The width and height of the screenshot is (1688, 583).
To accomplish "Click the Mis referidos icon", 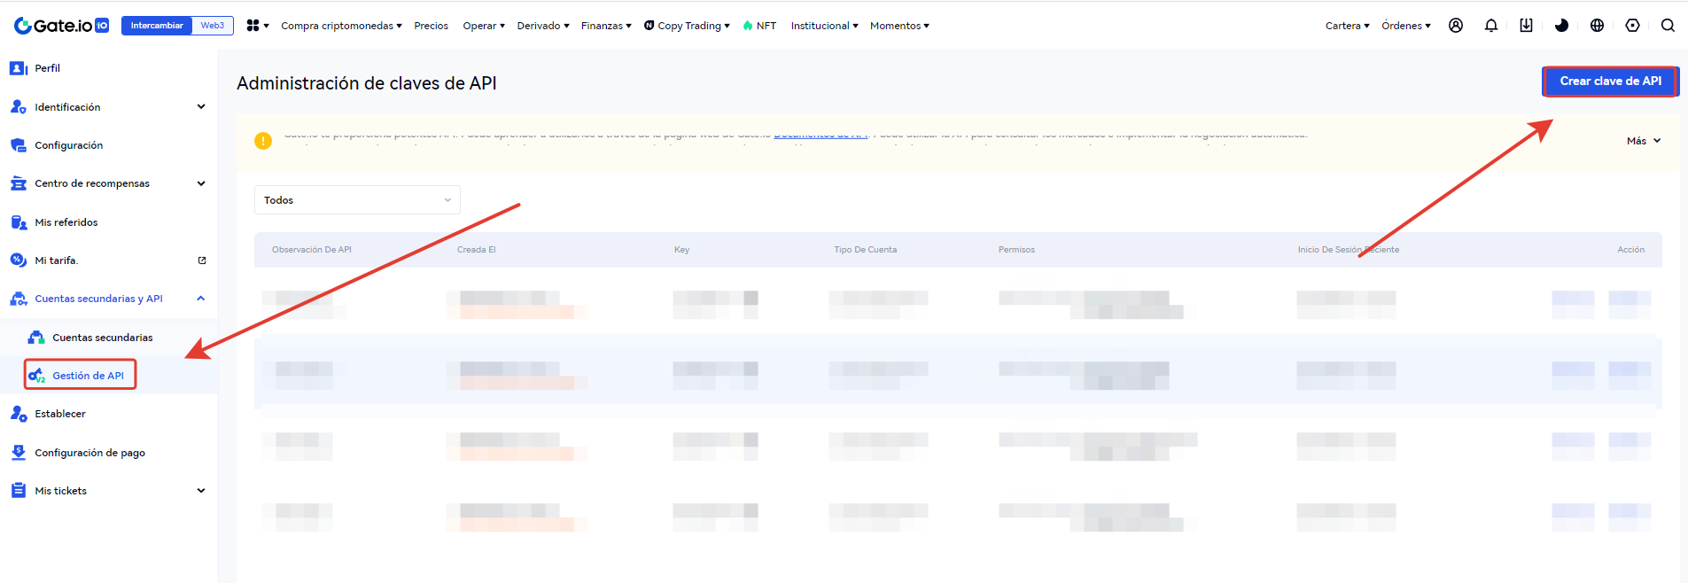I will click(19, 222).
